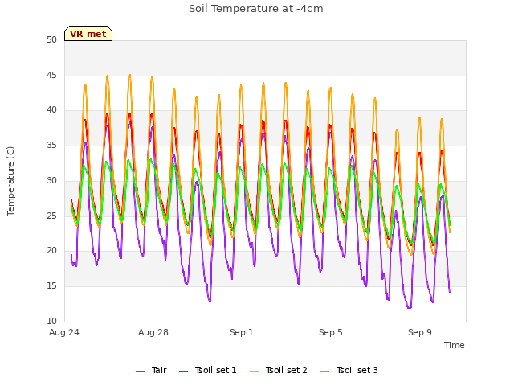The width and height of the screenshot is (514, 386).
Task: Click the Time x-axis label
Action: [x=455, y=345]
